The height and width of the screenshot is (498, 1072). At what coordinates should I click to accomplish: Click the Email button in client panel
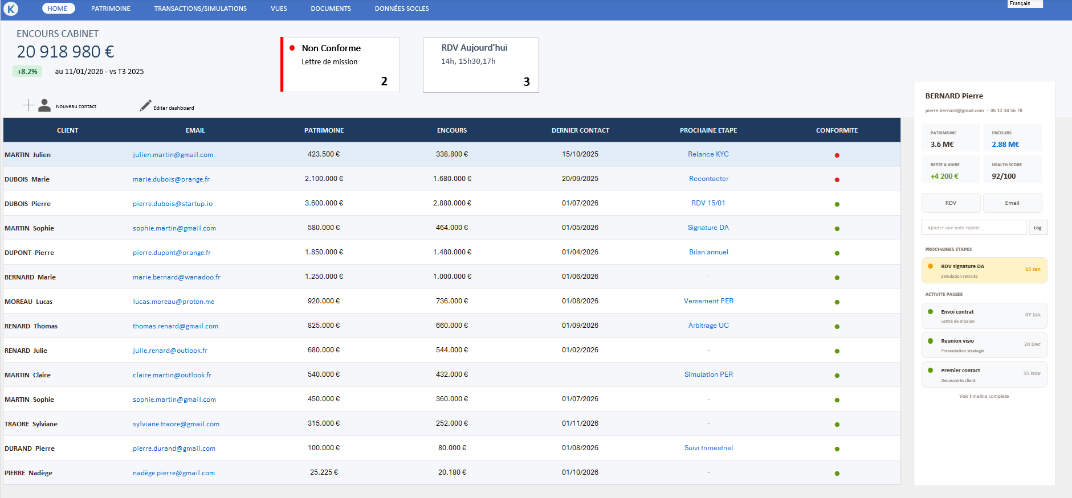[1012, 203]
